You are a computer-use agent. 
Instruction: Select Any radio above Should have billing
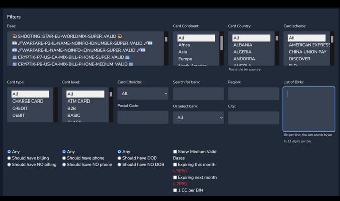tap(9, 152)
